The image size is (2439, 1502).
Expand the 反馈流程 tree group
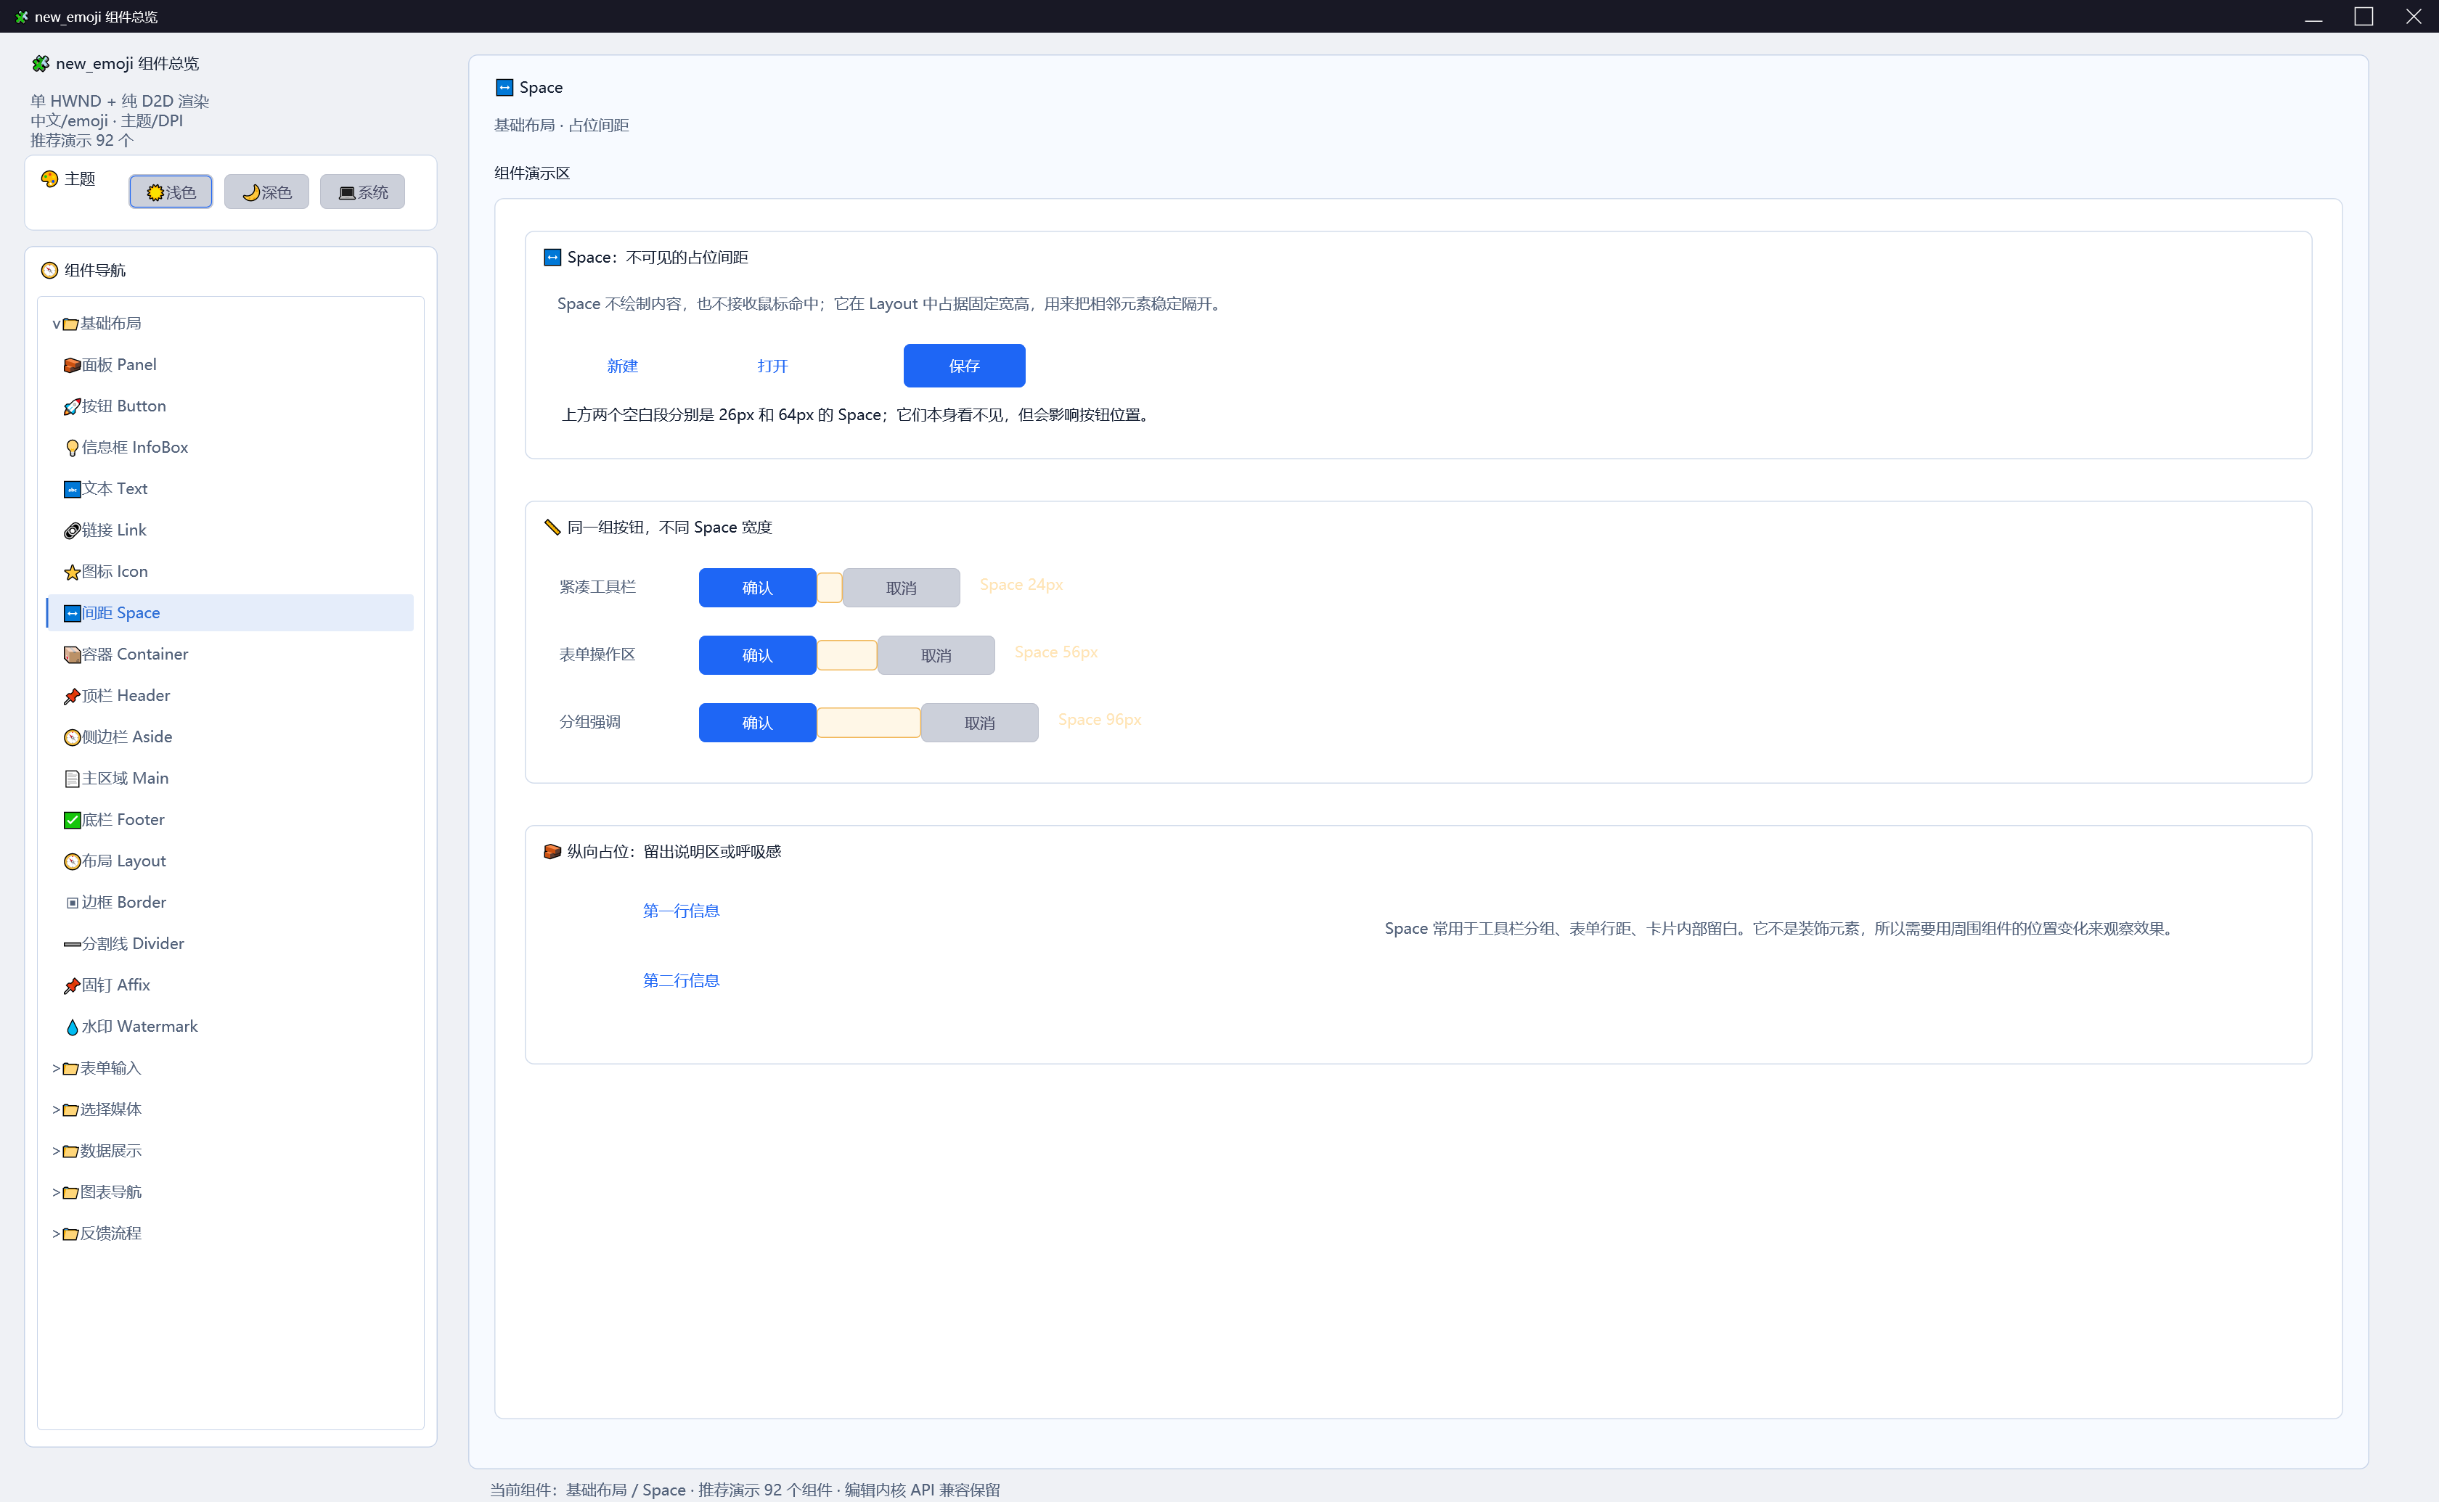click(x=57, y=1234)
